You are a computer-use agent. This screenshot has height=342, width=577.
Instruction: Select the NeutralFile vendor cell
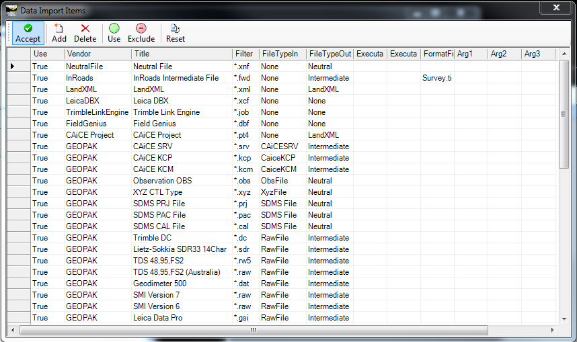click(98, 67)
